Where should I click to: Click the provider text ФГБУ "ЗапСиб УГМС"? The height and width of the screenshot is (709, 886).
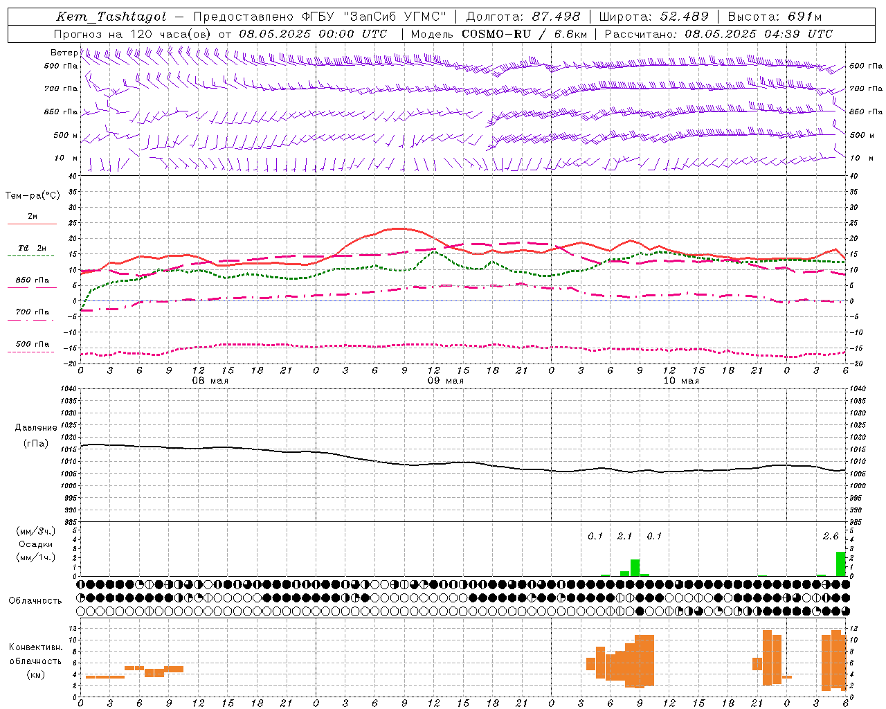(374, 17)
